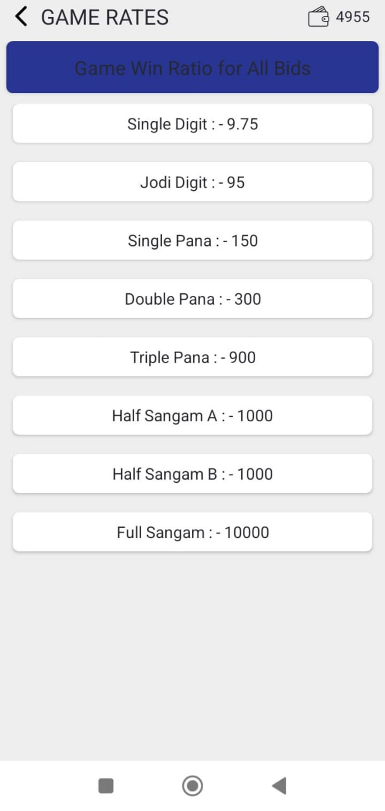Go back using the header arrow

[x=22, y=17]
